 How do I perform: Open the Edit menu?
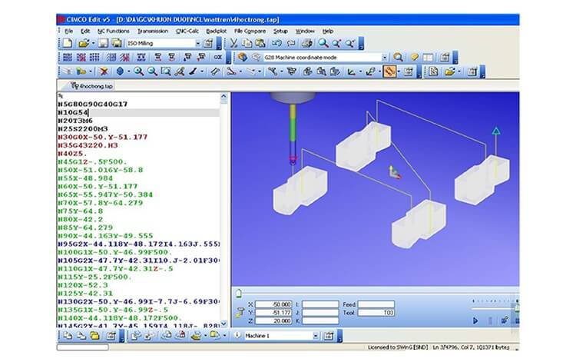pyautogui.click(x=85, y=32)
